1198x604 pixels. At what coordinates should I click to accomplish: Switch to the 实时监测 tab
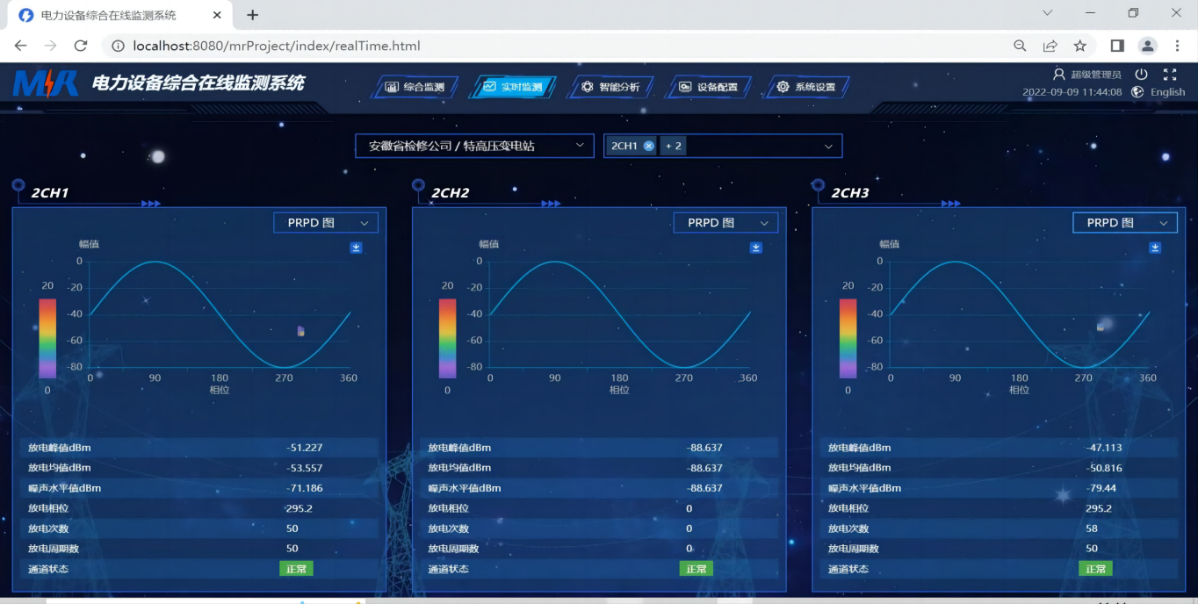coord(512,87)
